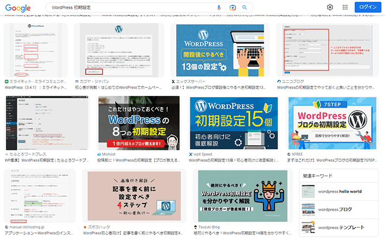Screen dimensions: 385x241
Task: Open title まずはこれだけ WordPressブログの初期設定7STEP
Action: pos(332,160)
